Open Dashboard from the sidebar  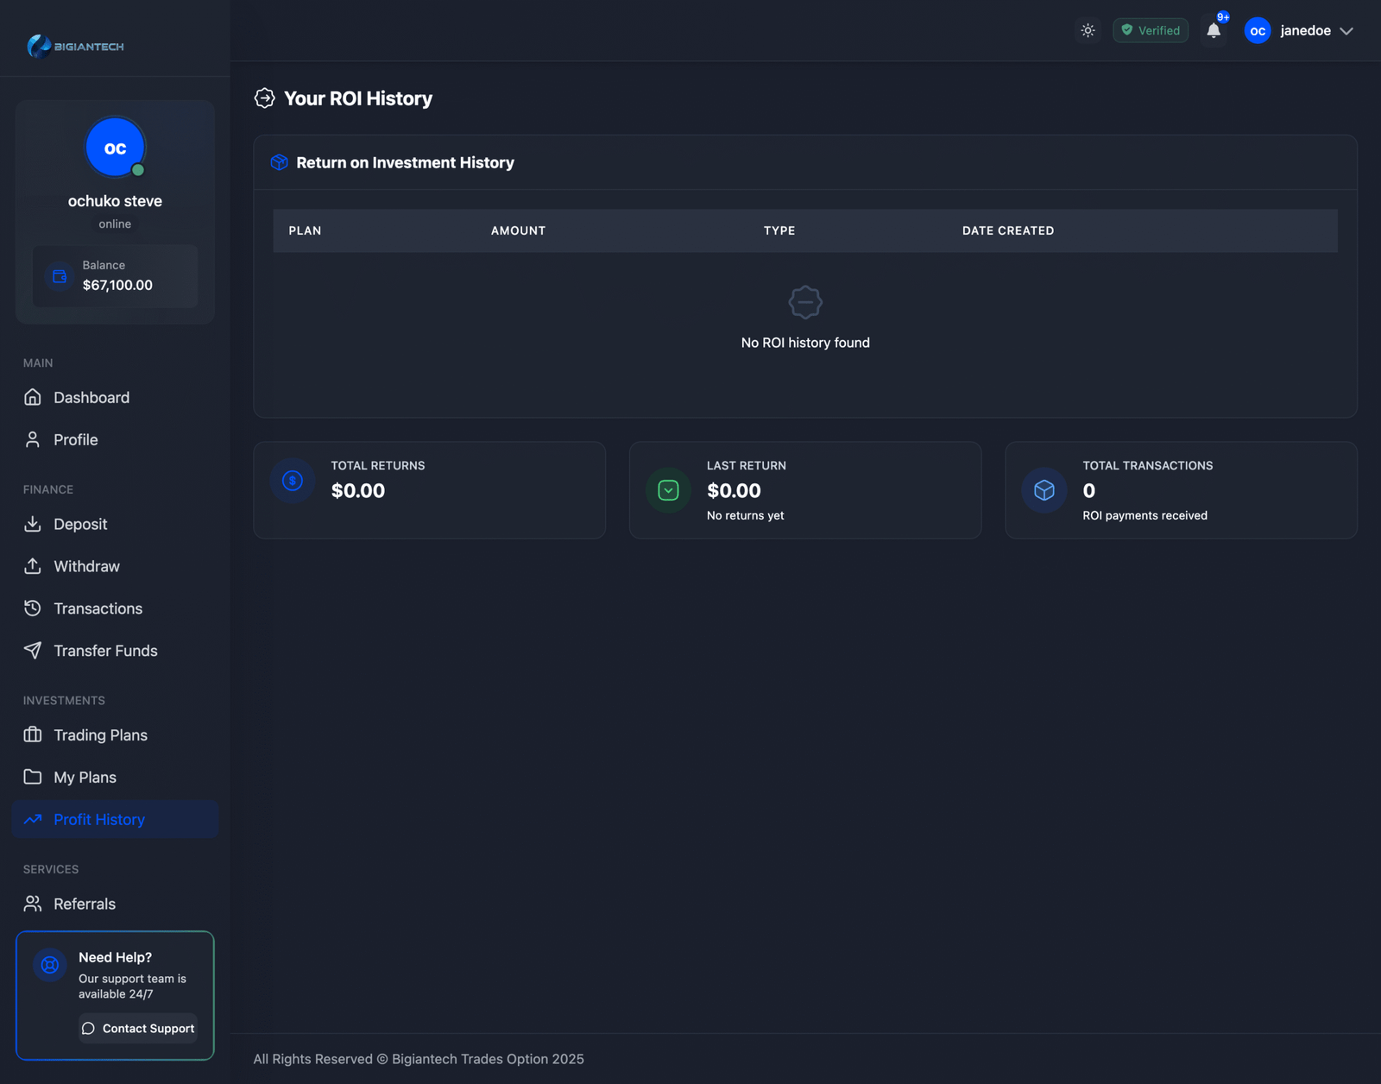[91, 397]
